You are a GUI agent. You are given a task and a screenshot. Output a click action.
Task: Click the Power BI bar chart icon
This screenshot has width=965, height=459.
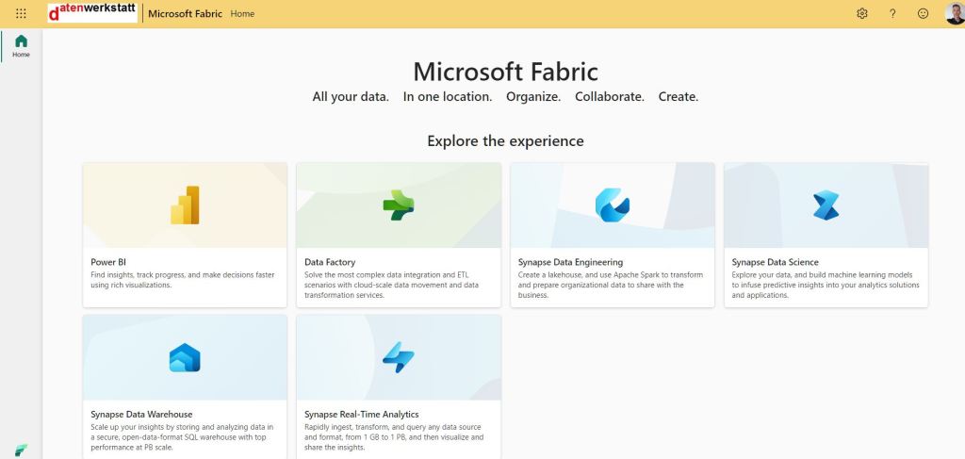[185, 205]
